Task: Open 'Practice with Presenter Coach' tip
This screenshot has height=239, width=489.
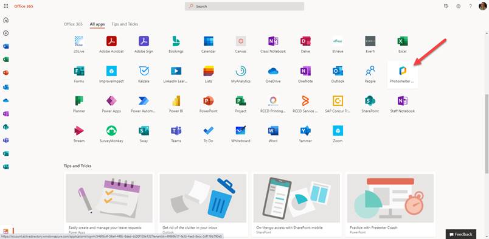Action: click(373, 227)
